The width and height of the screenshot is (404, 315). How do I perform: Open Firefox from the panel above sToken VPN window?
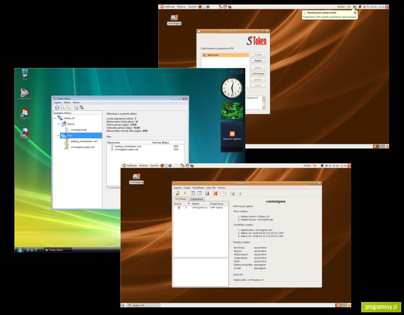click(x=200, y=7)
